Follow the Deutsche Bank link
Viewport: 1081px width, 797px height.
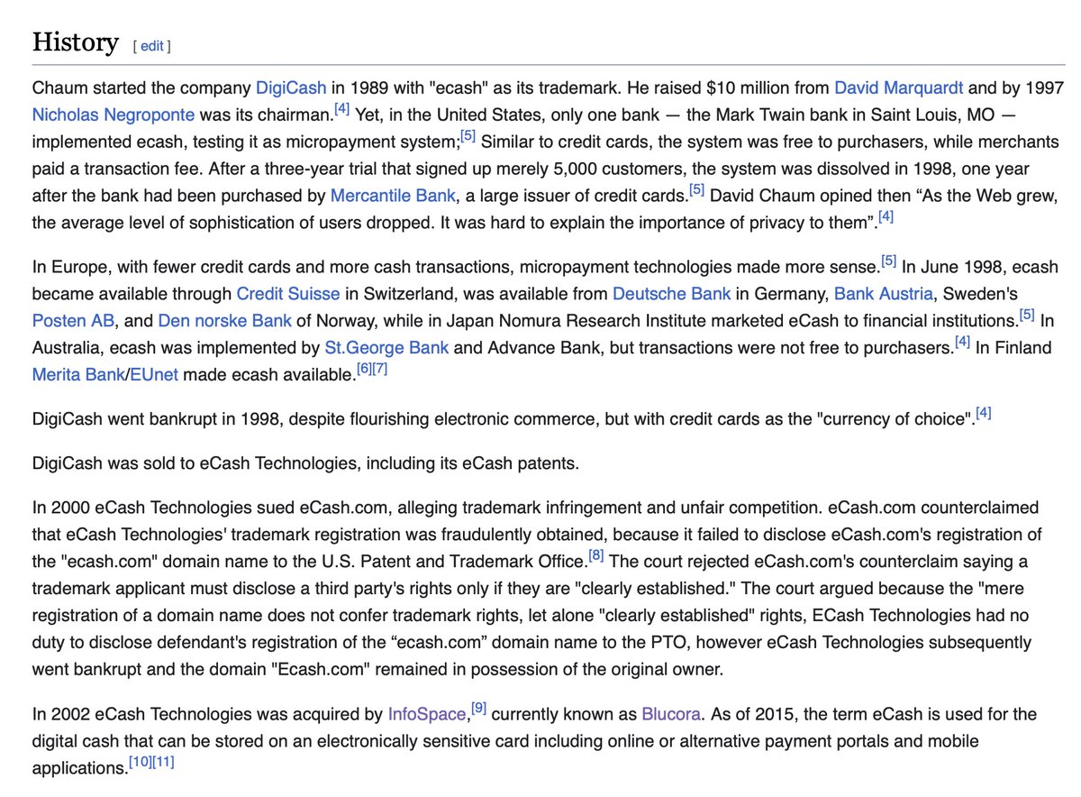point(672,294)
